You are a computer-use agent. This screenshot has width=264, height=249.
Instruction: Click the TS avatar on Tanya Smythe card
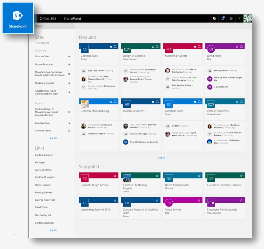click(x=169, y=203)
